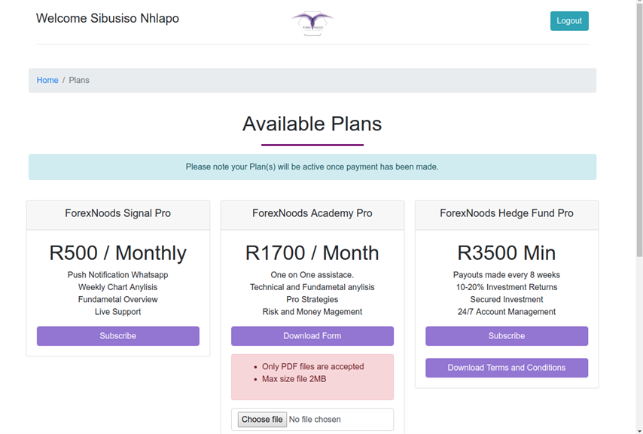Image resolution: width=643 pixels, height=434 pixels.
Task: Download Terms and Conditions document
Action: click(507, 368)
